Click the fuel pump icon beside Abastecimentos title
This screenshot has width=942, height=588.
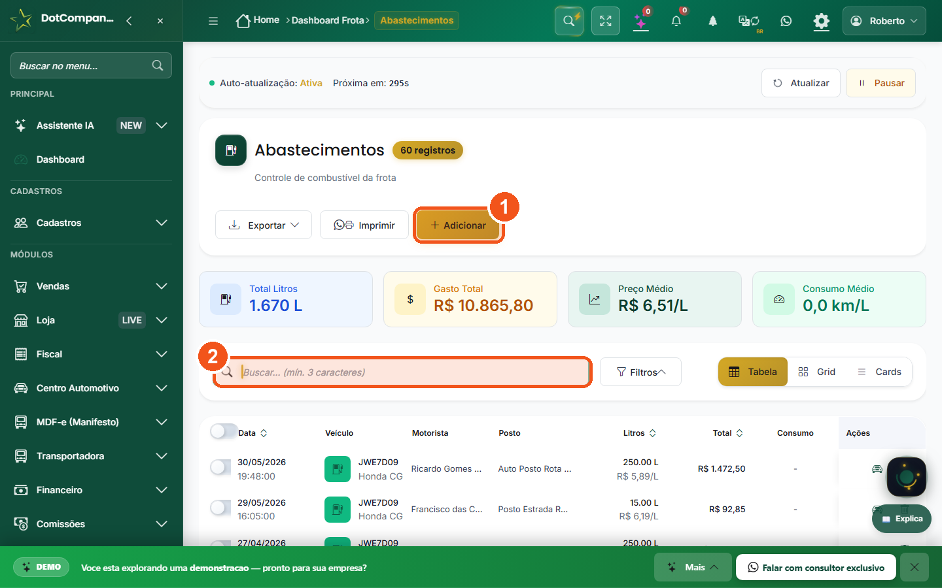pyautogui.click(x=231, y=150)
